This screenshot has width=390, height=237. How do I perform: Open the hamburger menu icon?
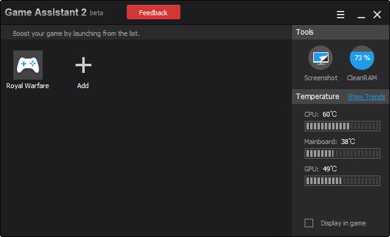(x=341, y=15)
